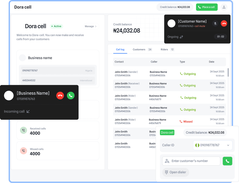Open the profile icon in the top bar

[224, 7]
